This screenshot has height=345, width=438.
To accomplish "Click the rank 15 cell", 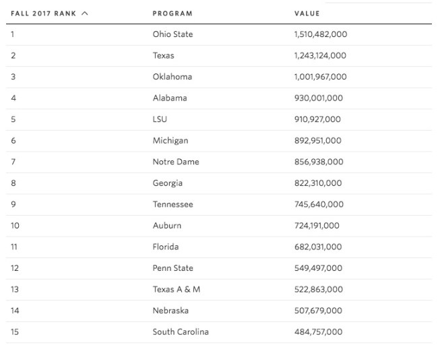I will tap(15, 332).
